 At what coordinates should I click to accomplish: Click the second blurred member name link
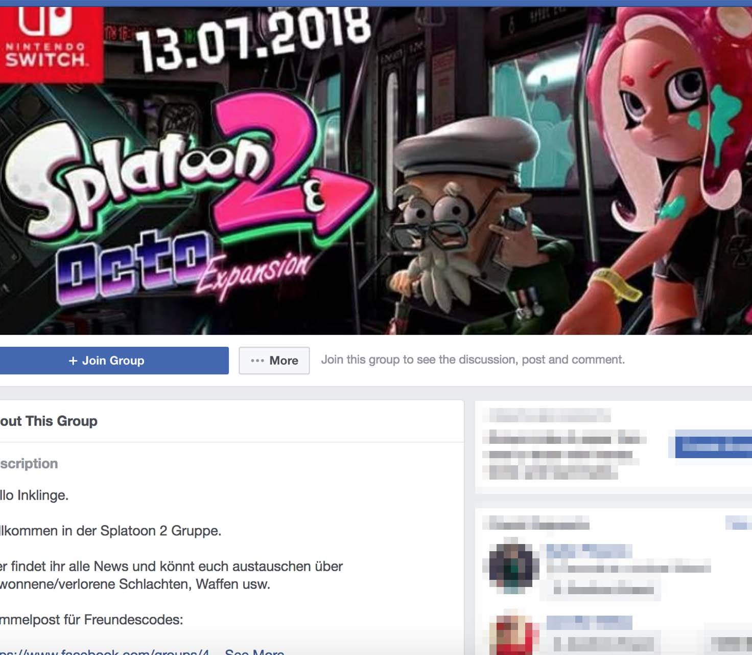589,622
